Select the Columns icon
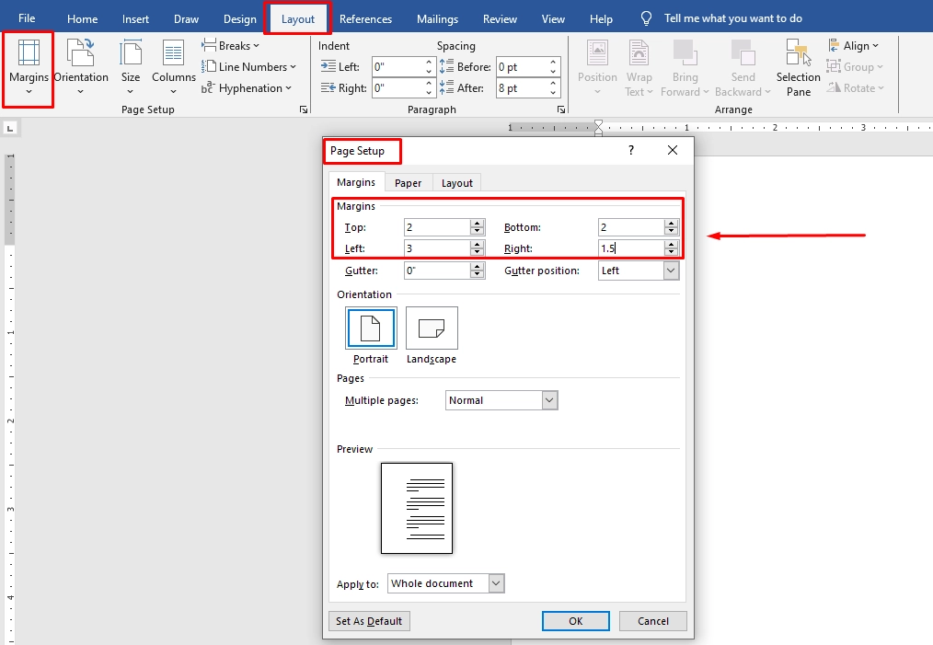Screen dimensions: 933x645 [x=173, y=66]
